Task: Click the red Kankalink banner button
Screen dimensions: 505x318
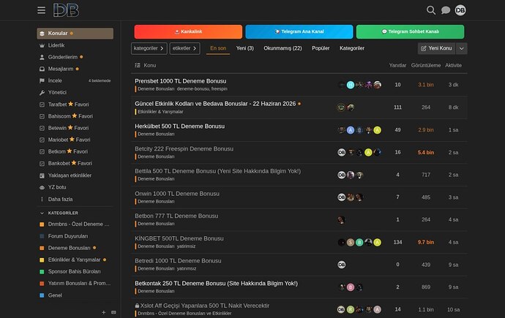Action: [188, 32]
